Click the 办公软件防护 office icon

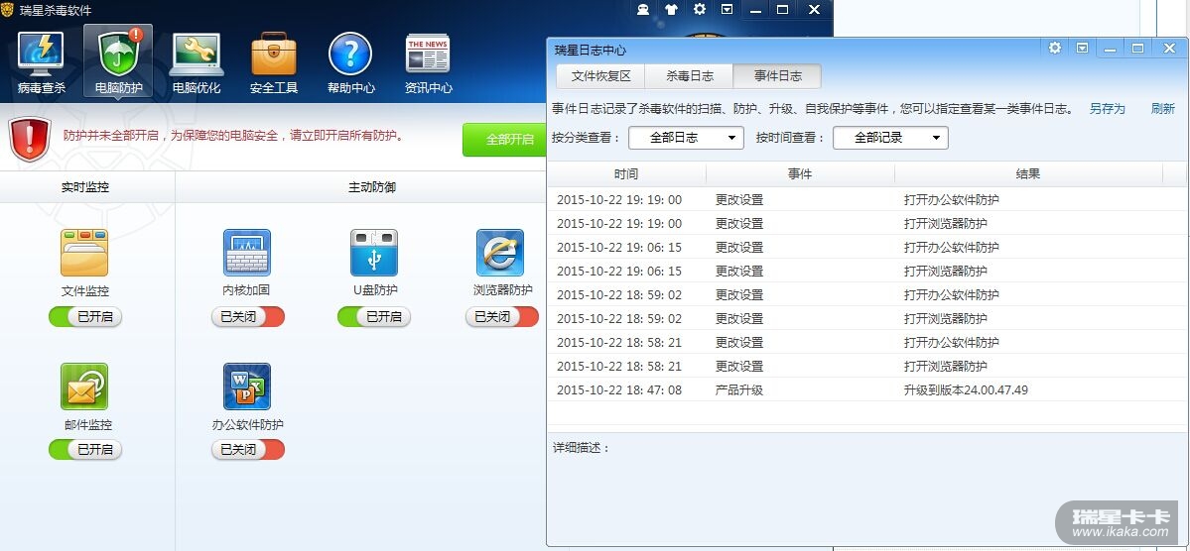(x=247, y=386)
